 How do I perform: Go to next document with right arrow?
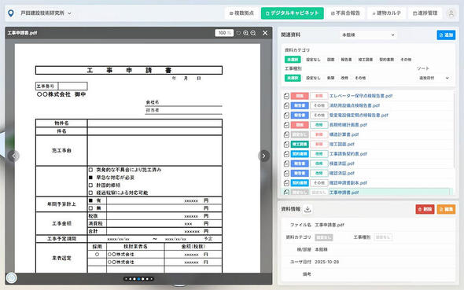(x=263, y=156)
